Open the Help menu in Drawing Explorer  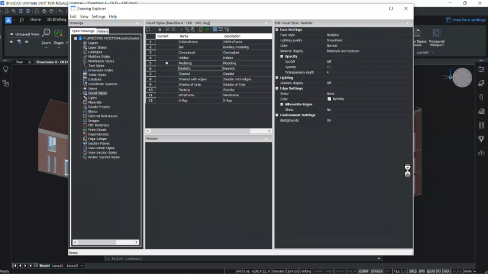[x=113, y=16]
